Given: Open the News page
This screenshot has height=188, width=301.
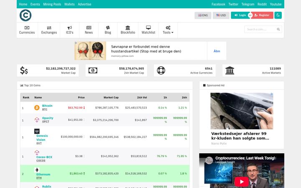Looking at the screenshot, I should 89,30.
